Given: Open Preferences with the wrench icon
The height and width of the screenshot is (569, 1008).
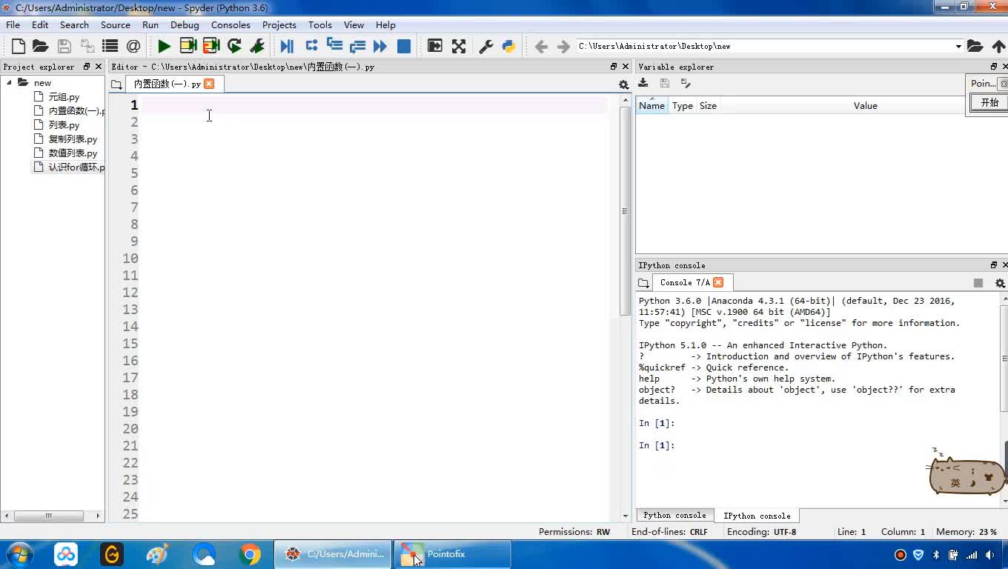Looking at the screenshot, I should click(486, 46).
